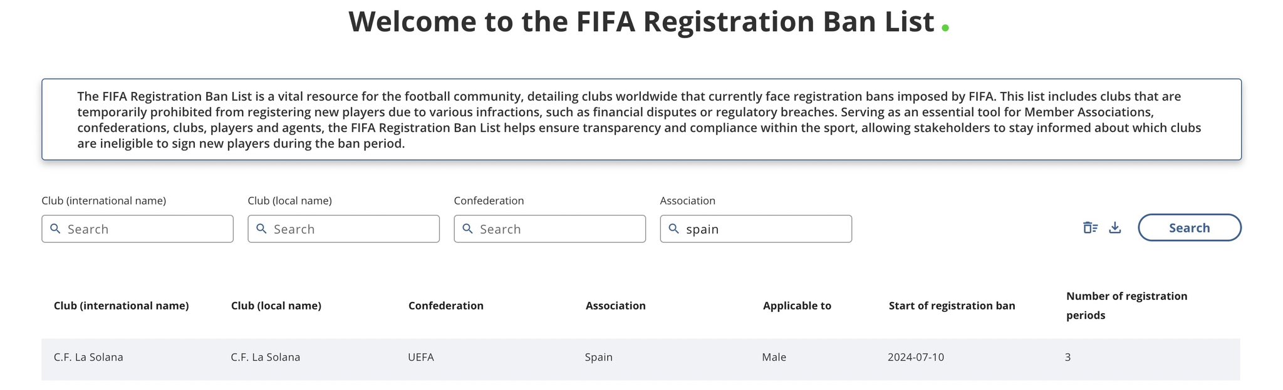Focus the Club (international name) search input
1283x390 pixels.
(x=138, y=229)
